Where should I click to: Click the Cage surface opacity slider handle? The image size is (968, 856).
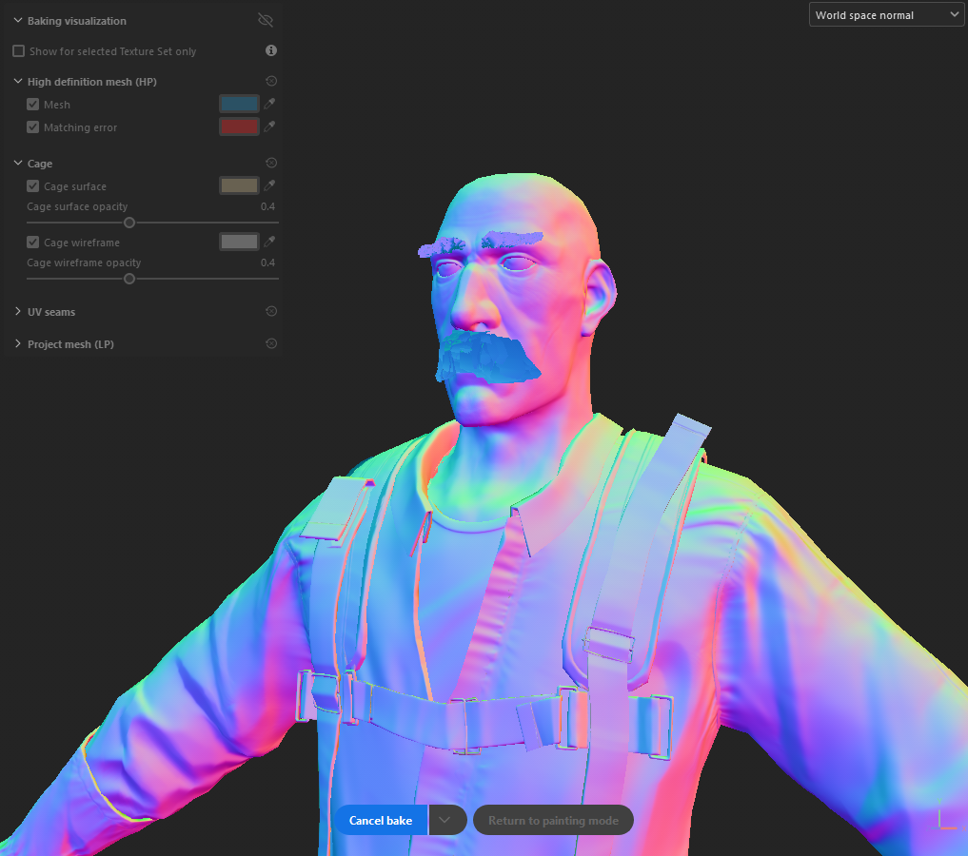point(129,223)
